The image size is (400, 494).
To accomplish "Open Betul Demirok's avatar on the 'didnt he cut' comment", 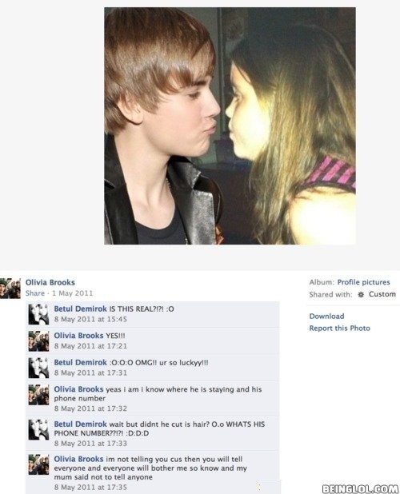I will pyautogui.click(x=38, y=429).
